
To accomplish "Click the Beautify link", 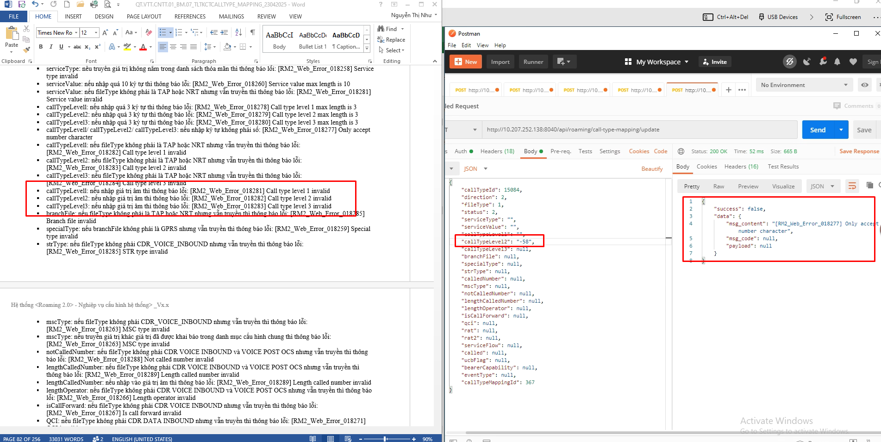I will [651, 169].
